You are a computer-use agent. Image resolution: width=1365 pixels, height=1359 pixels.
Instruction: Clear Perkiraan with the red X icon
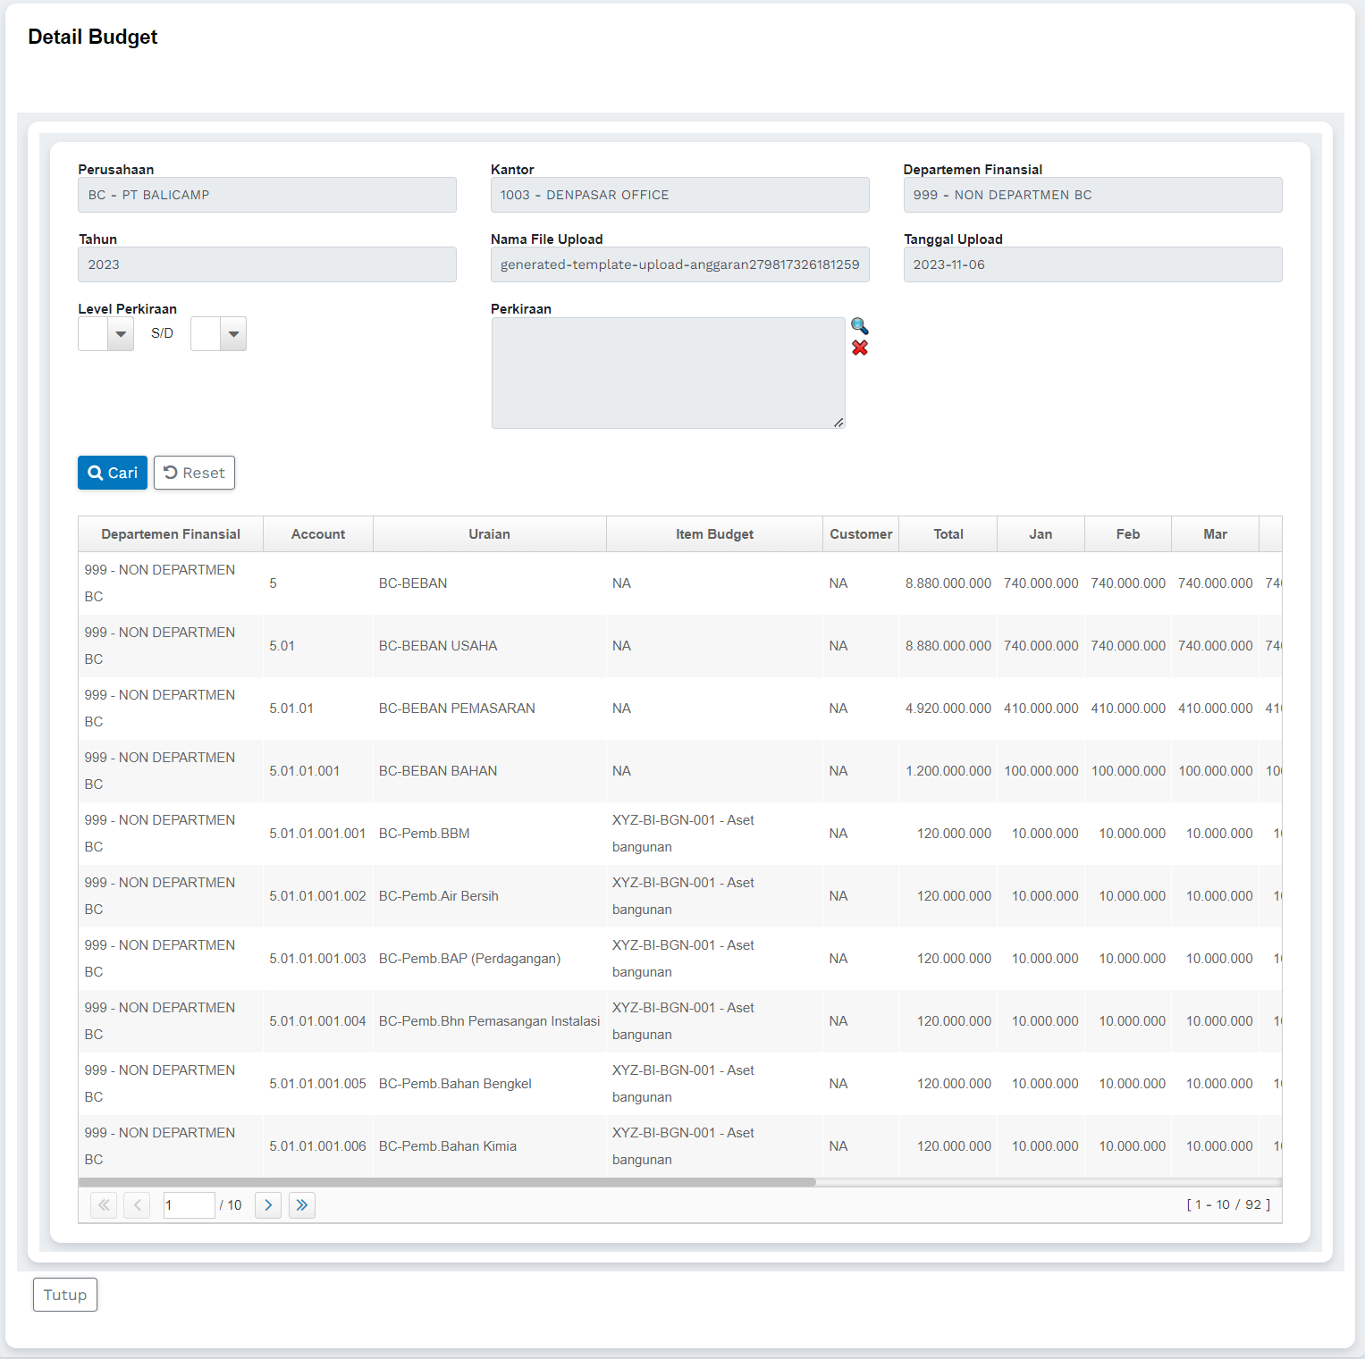tap(859, 348)
